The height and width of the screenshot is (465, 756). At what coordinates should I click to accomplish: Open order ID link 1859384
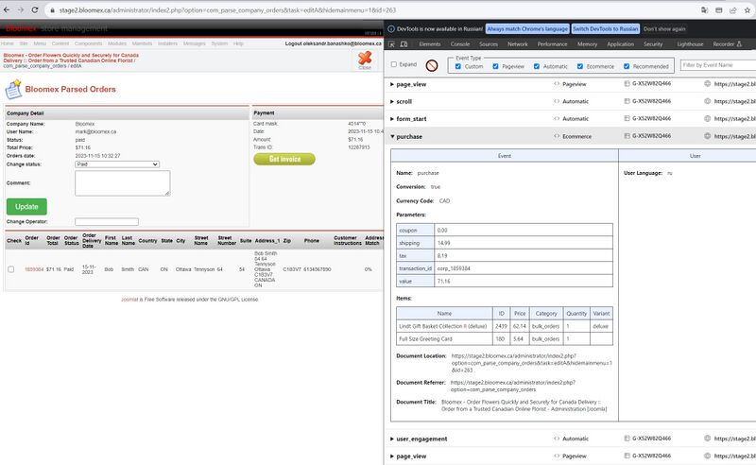[34, 269]
